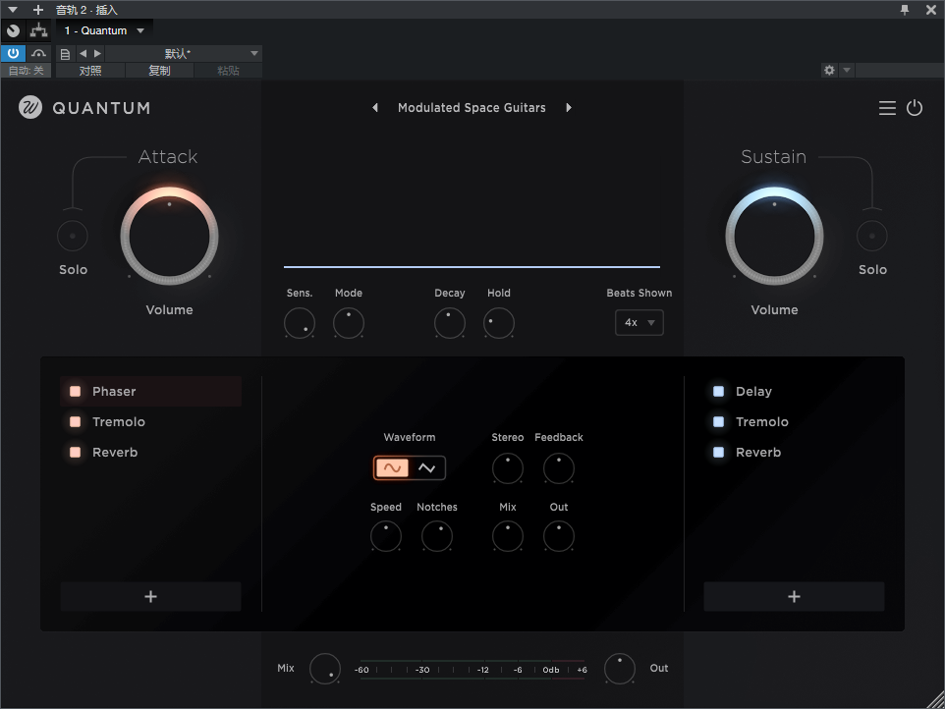Click the Mode knob
945x709 pixels.
[349, 323]
